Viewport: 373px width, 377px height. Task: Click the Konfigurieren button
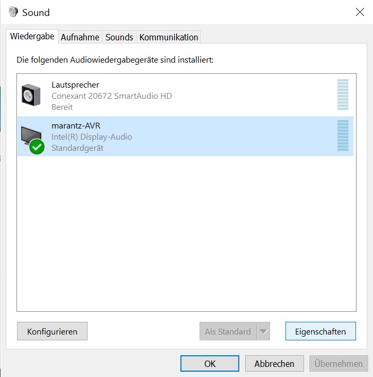point(52,331)
